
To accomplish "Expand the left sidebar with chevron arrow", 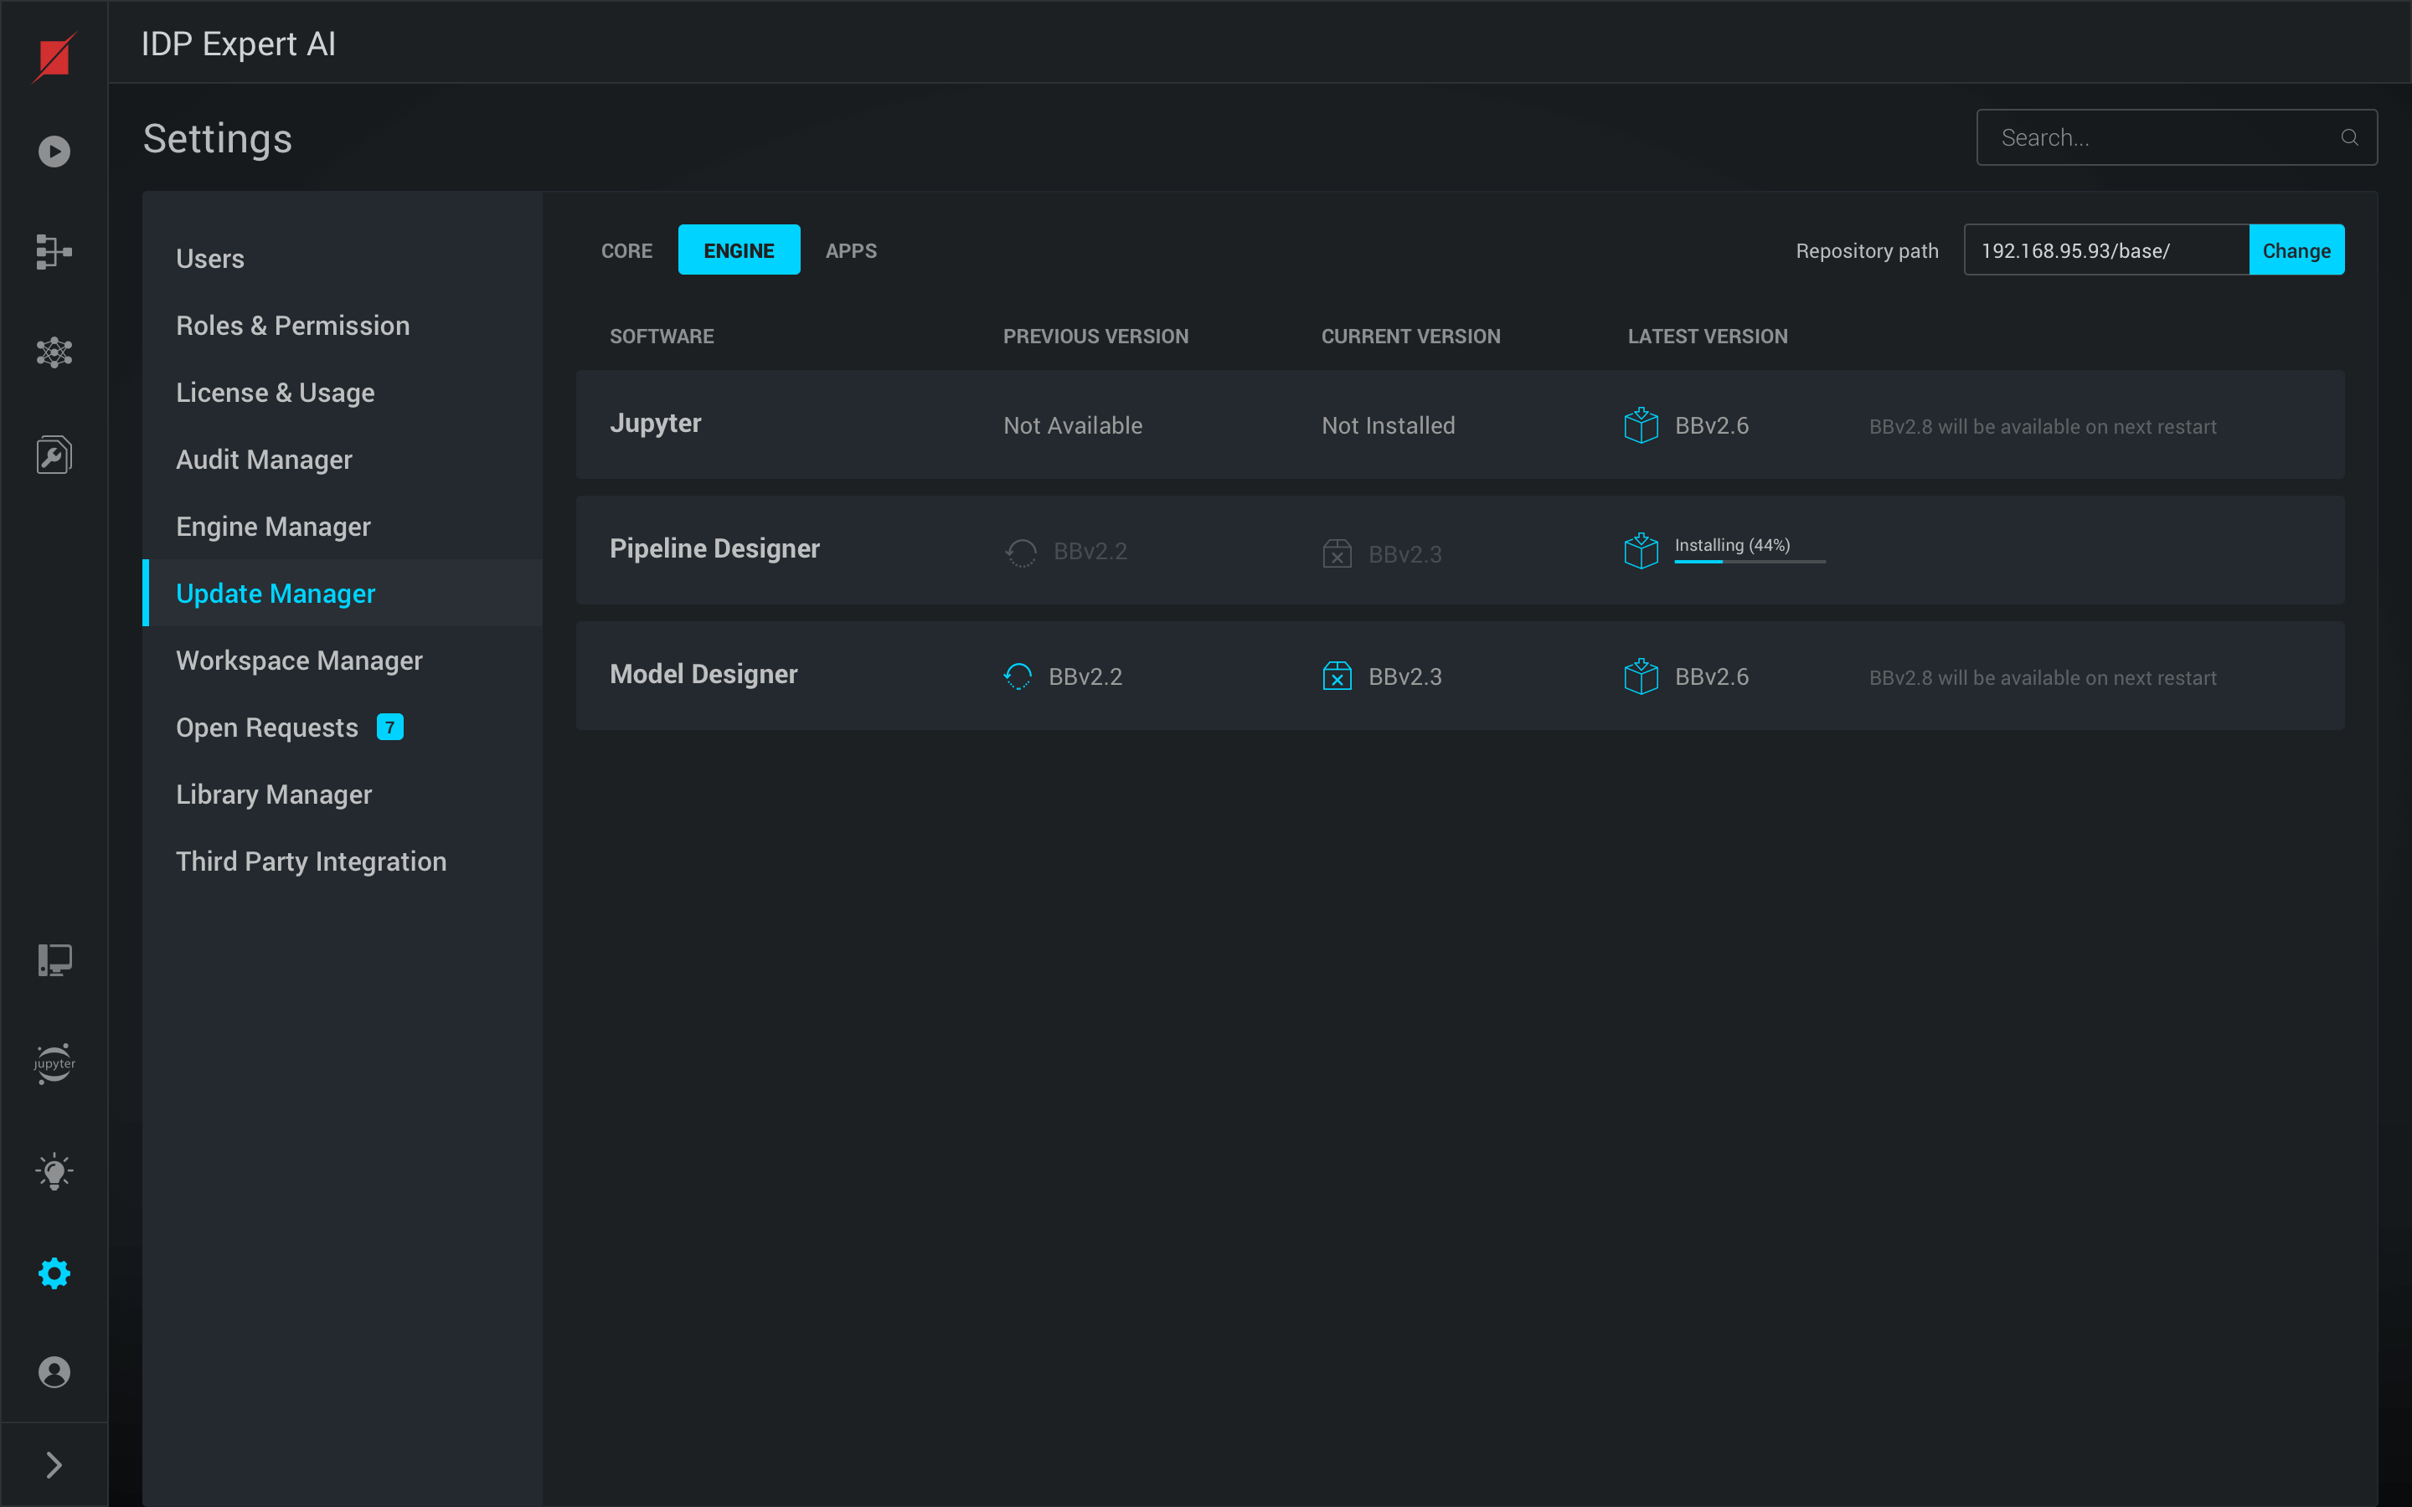I will [54, 1464].
